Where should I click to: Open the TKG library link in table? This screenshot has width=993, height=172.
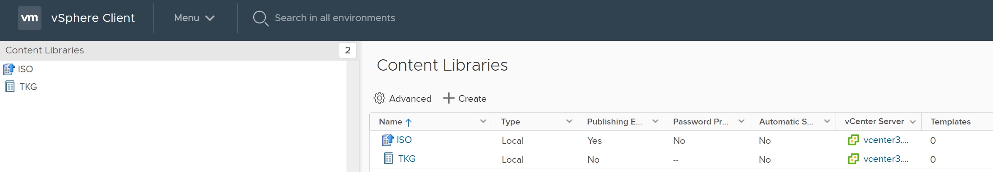[407, 159]
